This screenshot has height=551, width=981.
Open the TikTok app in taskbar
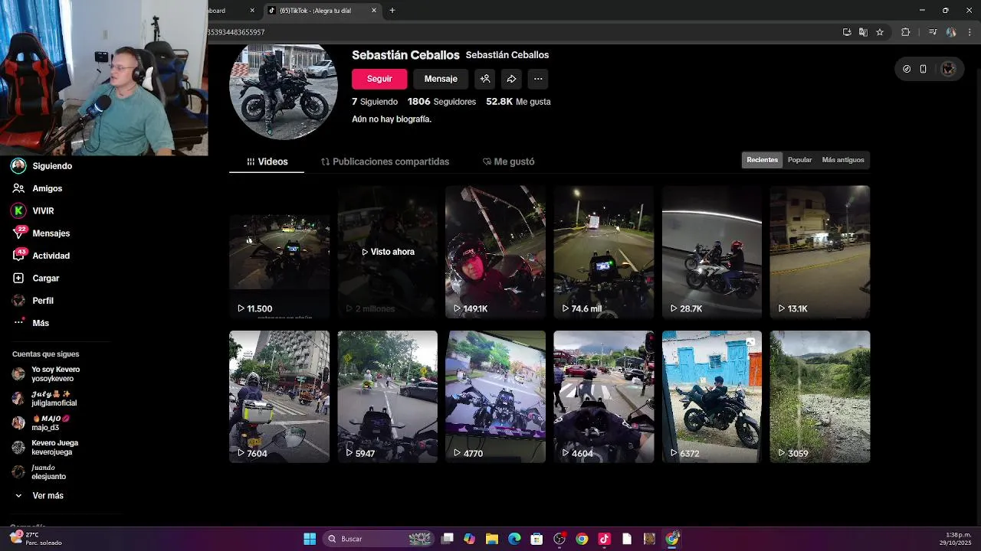[604, 539]
